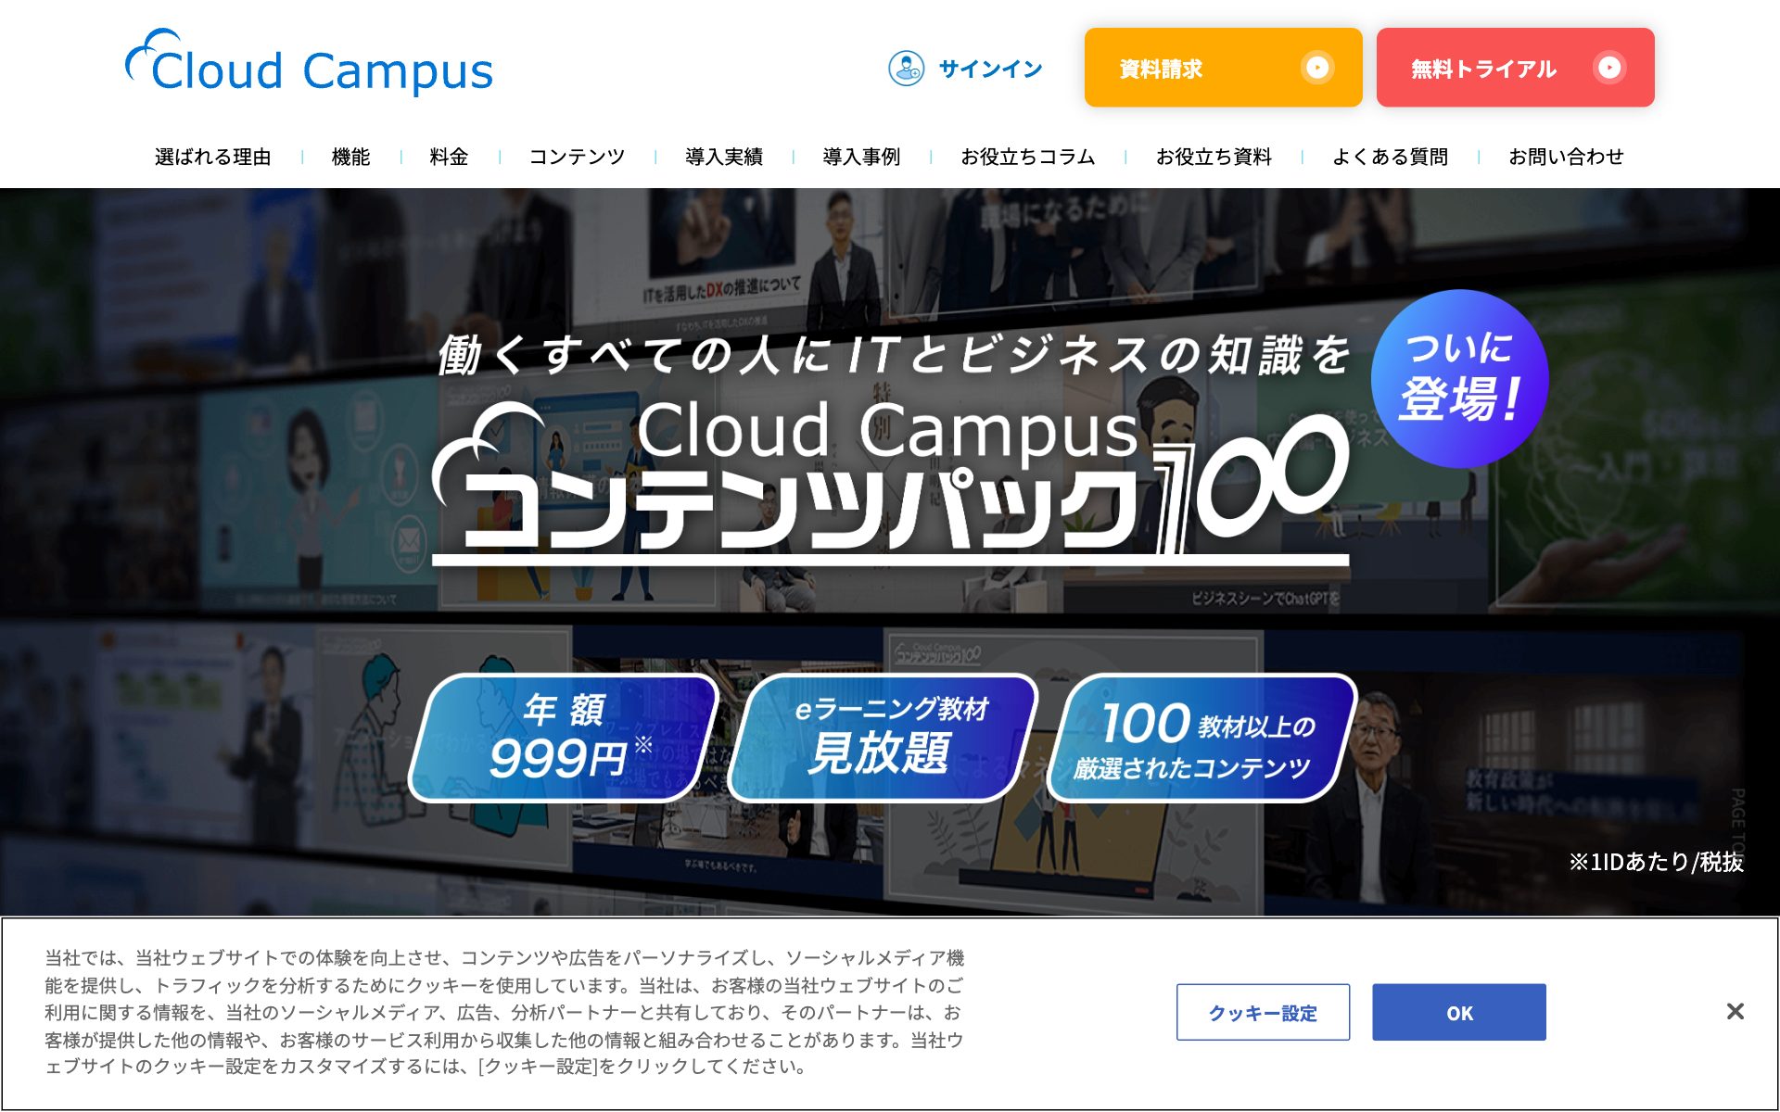
Task: Open the 導入事例 menu item
Action: pos(861,157)
